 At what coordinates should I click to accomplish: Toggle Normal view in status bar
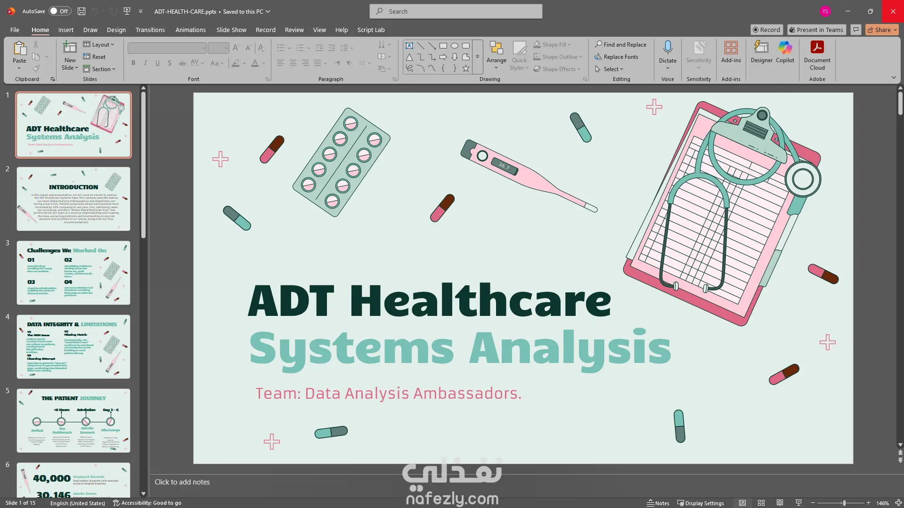(742, 503)
